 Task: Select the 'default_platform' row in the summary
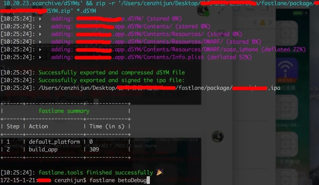pyautogui.click(x=66, y=142)
